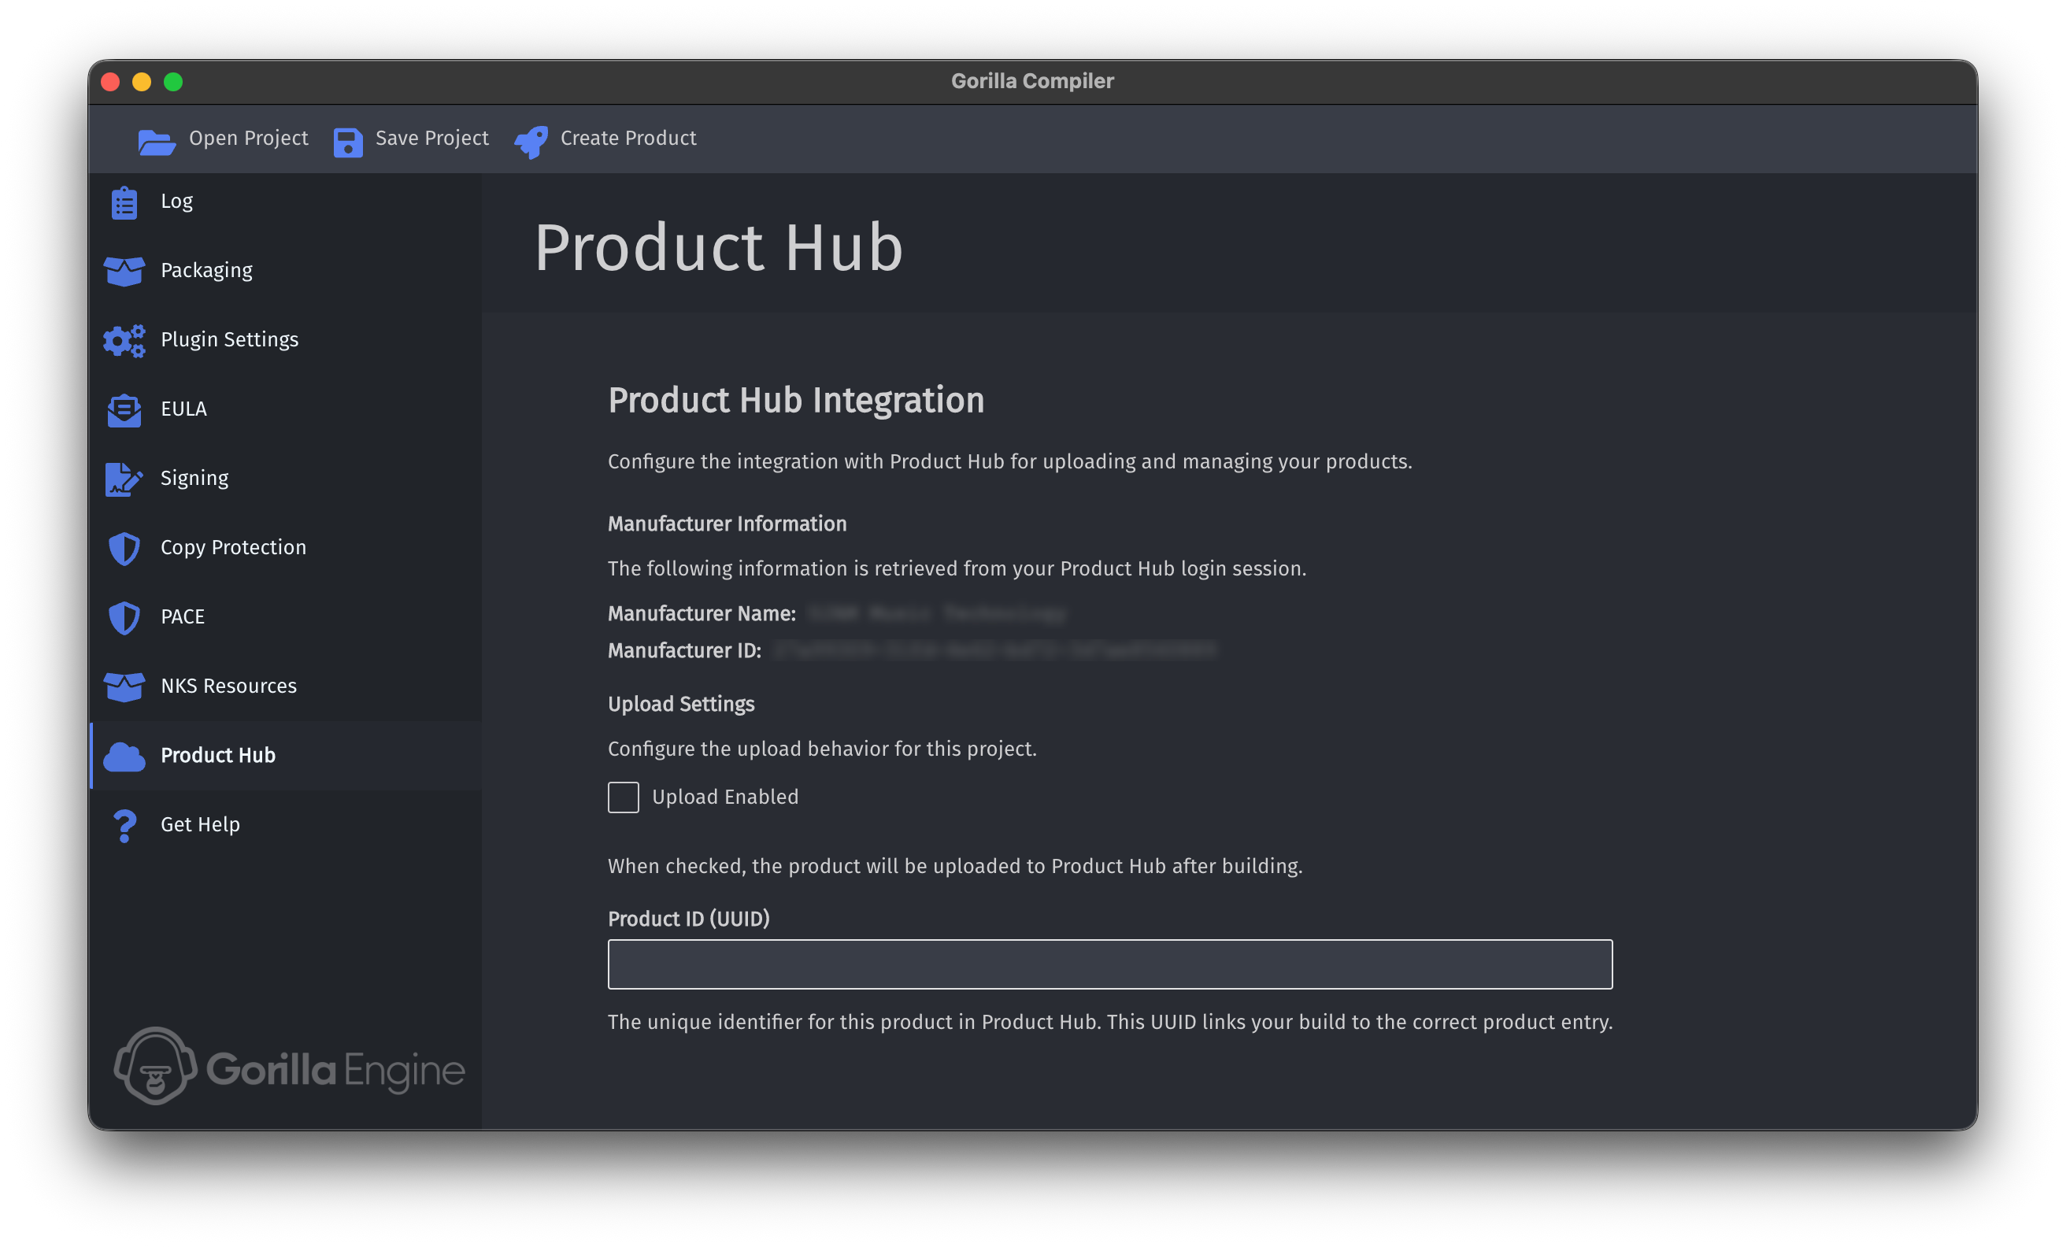Click the Packaging box icon
Screen dimensions: 2066x1247
(x=124, y=271)
